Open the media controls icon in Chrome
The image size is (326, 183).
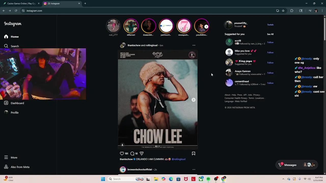tap(310, 11)
